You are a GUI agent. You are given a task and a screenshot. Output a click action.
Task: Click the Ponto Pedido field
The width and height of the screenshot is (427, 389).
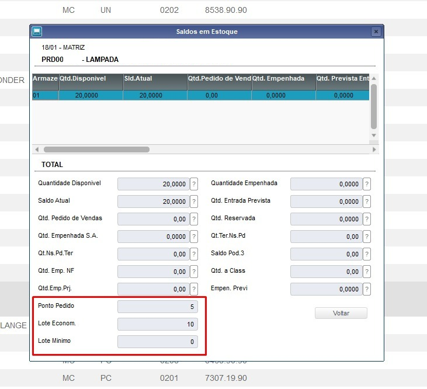158,307
